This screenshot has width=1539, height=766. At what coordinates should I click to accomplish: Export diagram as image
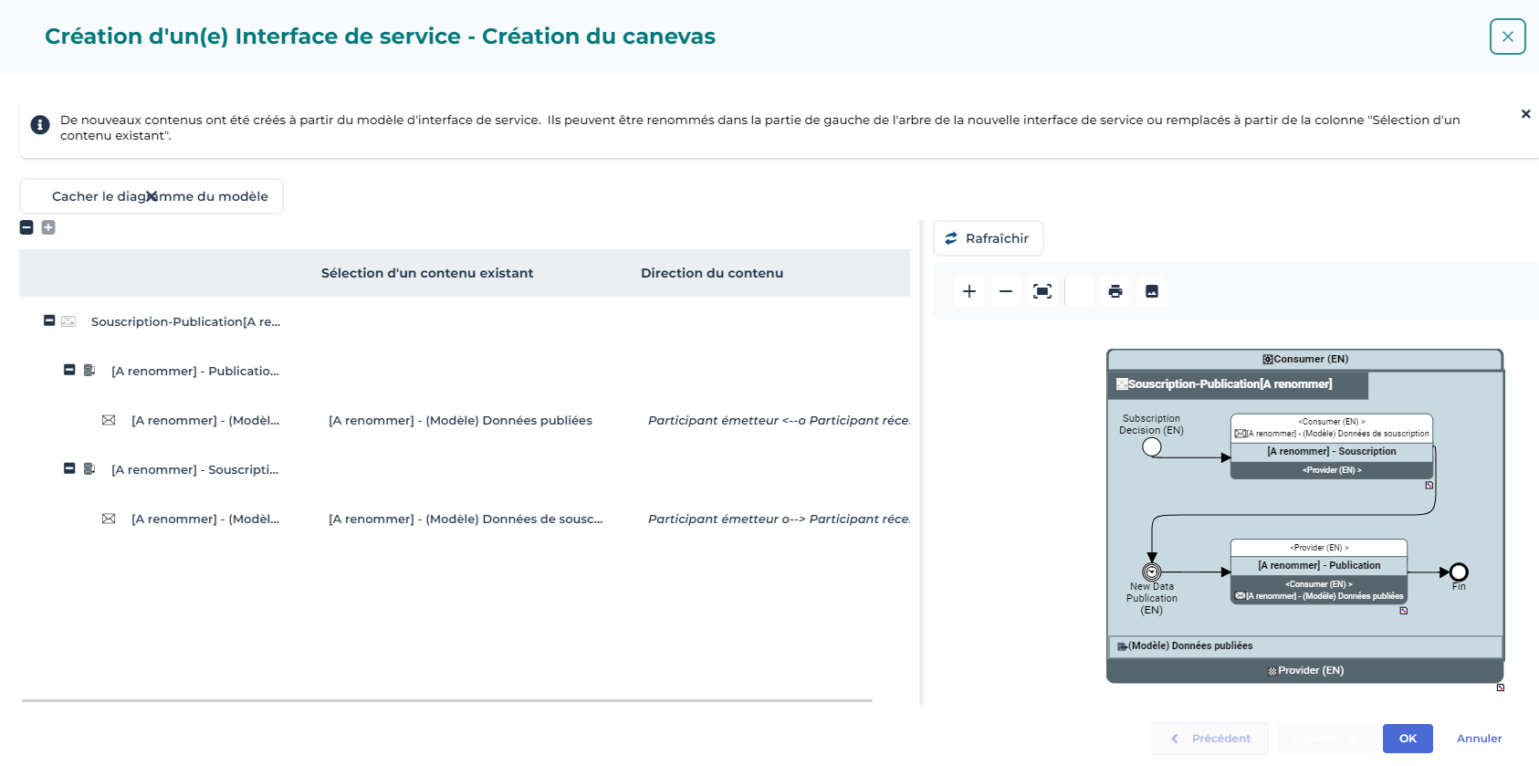pyautogui.click(x=1152, y=291)
